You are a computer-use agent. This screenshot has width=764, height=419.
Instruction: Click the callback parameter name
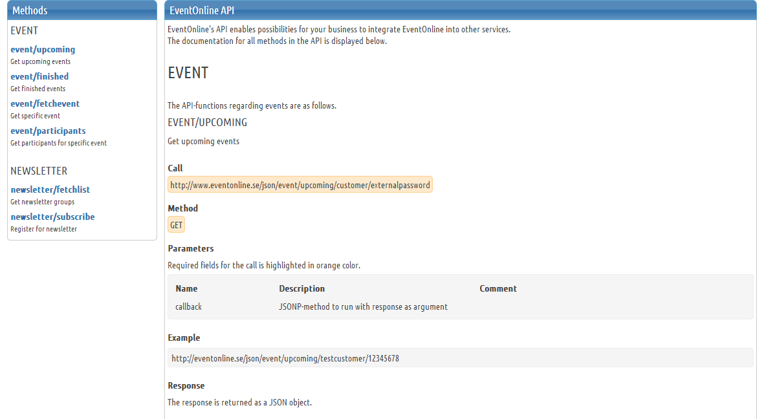188,307
